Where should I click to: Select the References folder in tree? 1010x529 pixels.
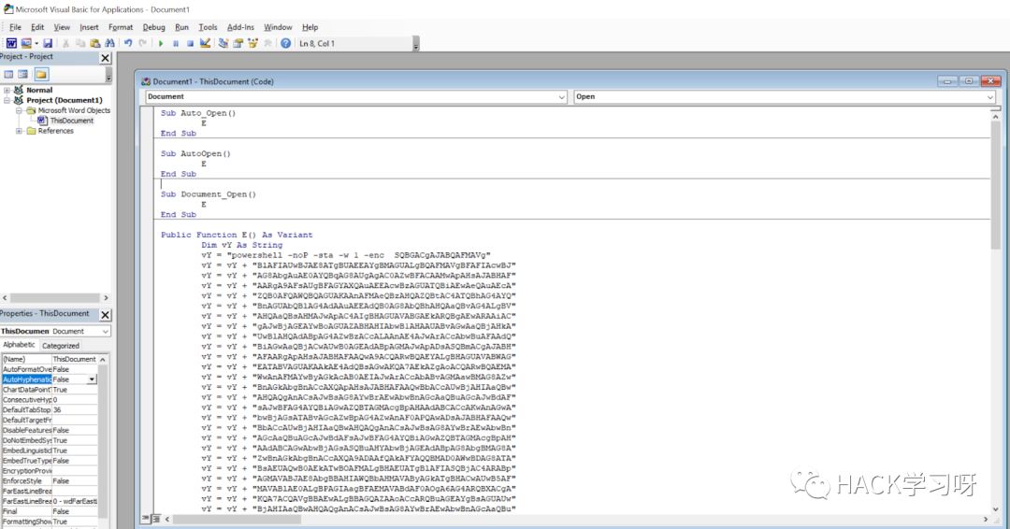[55, 131]
